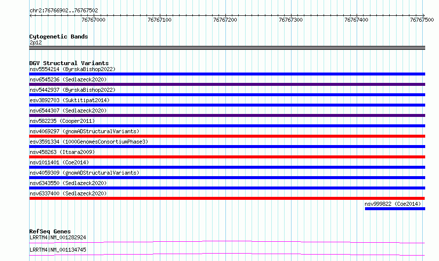Click the blue bar under nsv582235
439x261 pixels.
click(x=227, y=126)
